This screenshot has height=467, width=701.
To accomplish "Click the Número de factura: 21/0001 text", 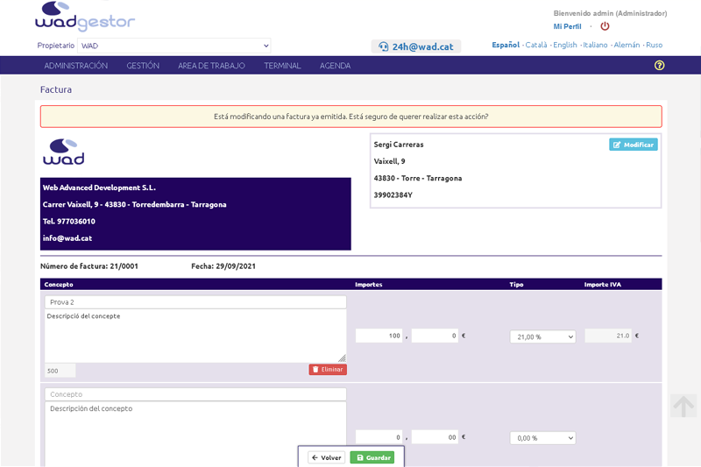I will pos(89,265).
